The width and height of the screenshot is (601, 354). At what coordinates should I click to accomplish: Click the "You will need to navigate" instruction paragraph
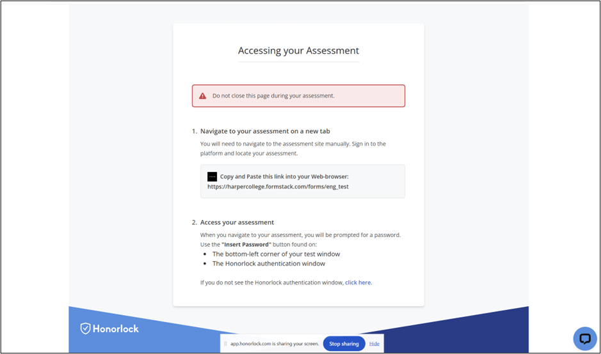pyautogui.click(x=292, y=148)
